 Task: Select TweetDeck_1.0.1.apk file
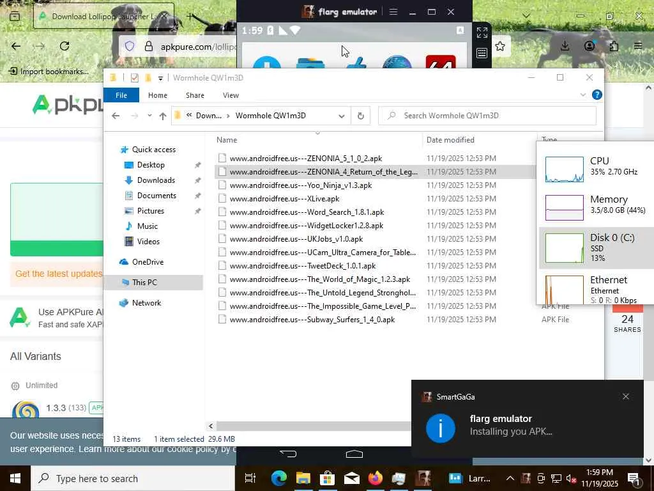(x=302, y=265)
